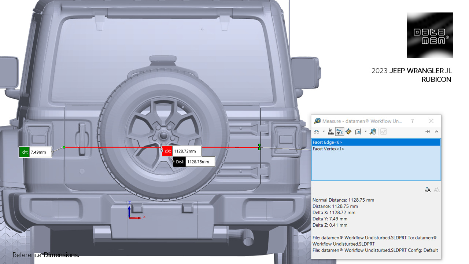
Task: Pin the Measure dialog with pushpin
Action: pos(427,131)
